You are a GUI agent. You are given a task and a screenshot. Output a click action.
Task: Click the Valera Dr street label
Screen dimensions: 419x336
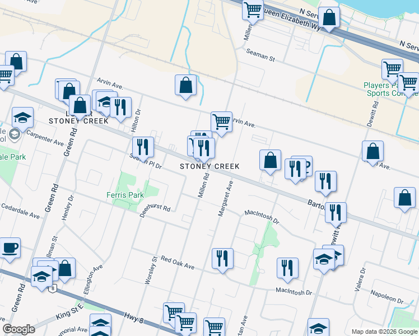pos(360,279)
